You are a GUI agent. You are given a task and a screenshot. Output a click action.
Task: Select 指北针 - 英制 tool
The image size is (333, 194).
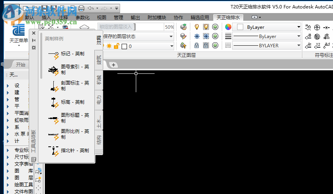[x=69, y=151]
